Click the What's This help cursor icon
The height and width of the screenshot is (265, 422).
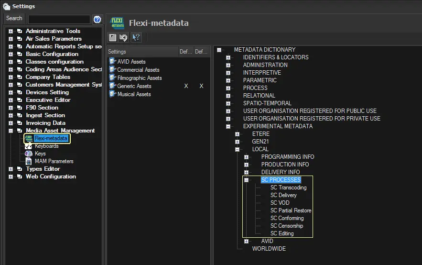click(x=136, y=37)
